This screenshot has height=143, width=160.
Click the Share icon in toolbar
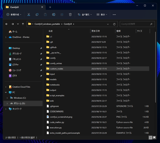point(62,14)
